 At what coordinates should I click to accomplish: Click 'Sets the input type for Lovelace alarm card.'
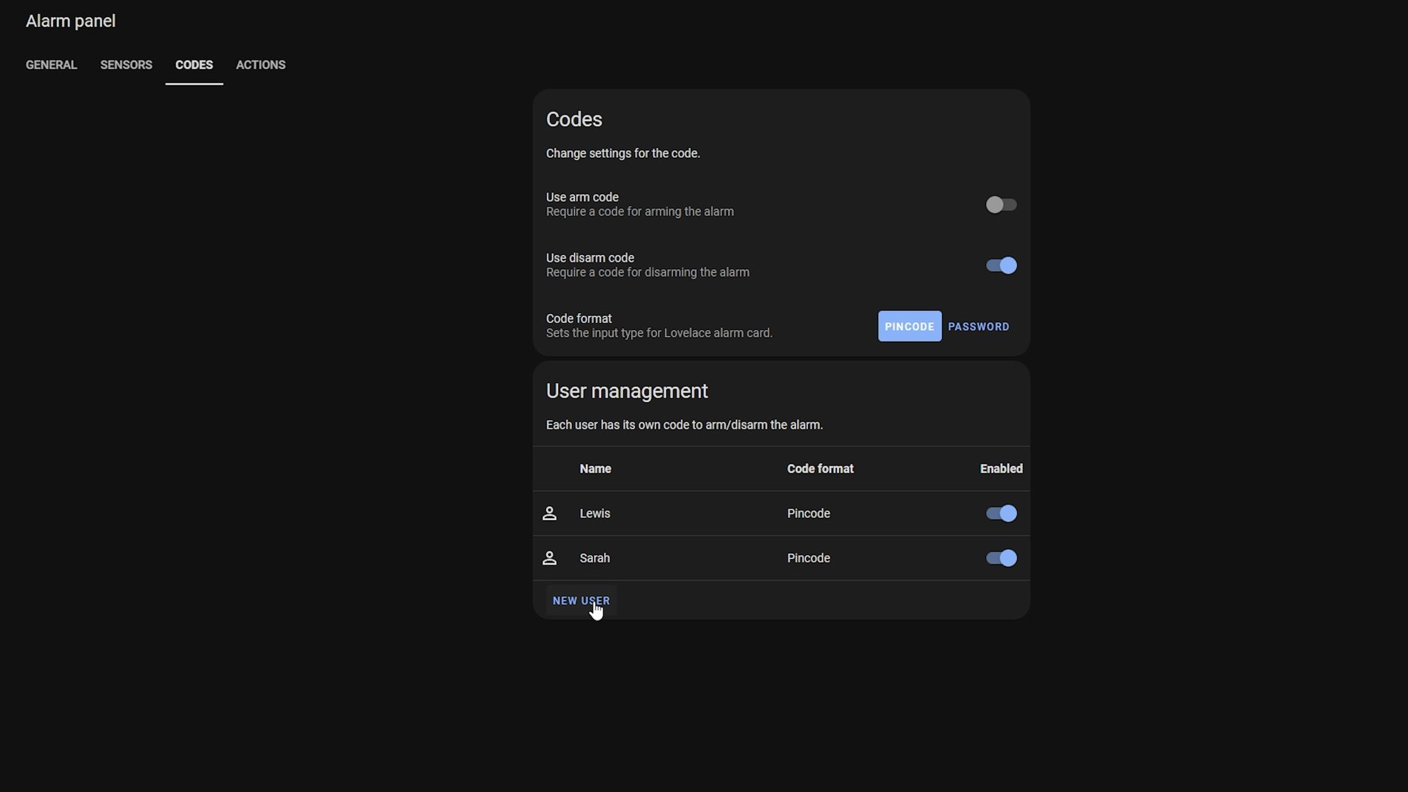coord(659,333)
